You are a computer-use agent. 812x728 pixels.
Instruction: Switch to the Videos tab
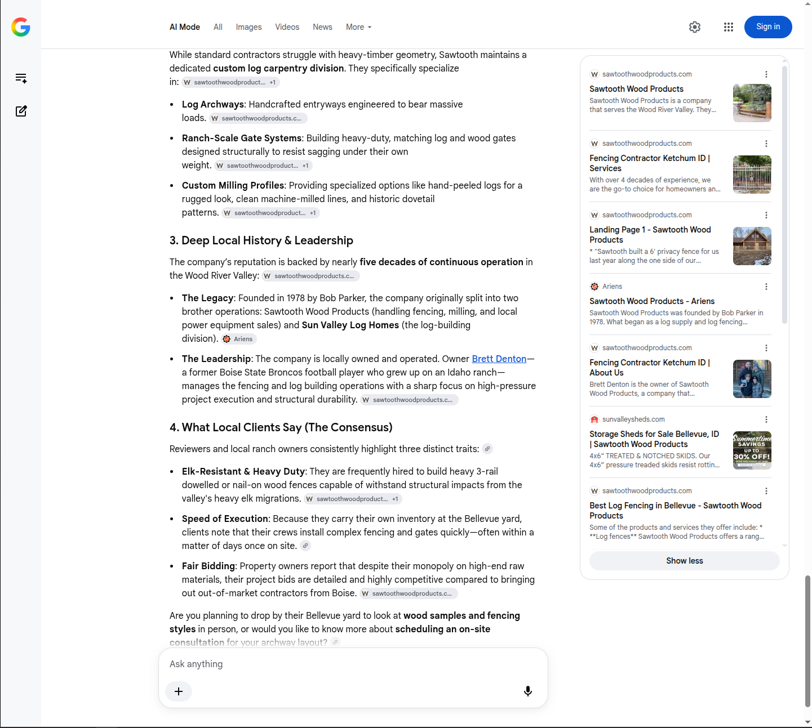click(x=287, y=27)
